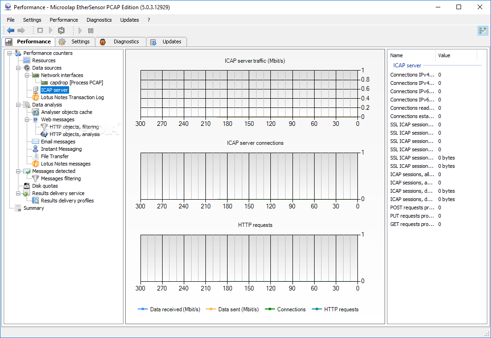Image resolution: width=491 pixels, height=338 pixels.
Task: Click the File Transfer icon
Action: (x=36, y=156)
